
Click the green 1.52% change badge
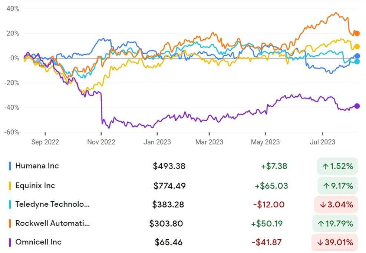tap(337, 166)
